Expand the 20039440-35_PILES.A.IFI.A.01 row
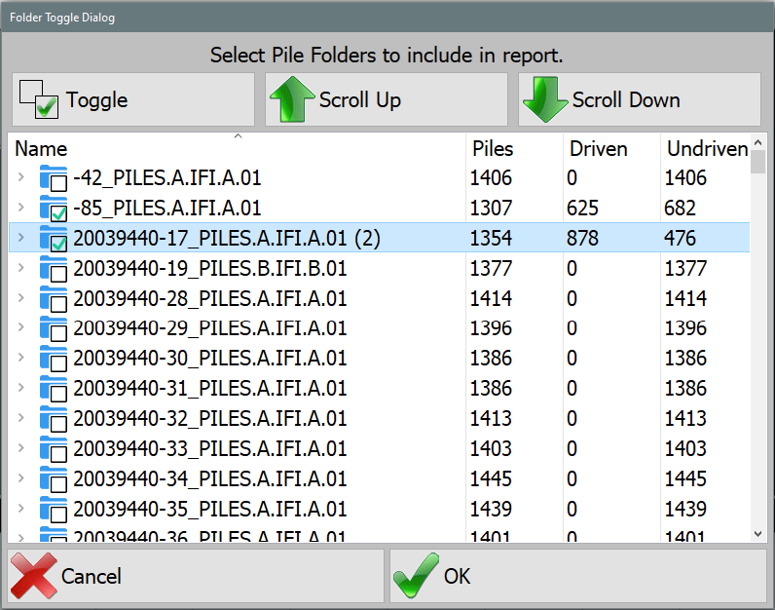Image resolution: width=775 pixels, height=610 pixels. [x=20, y=508]
